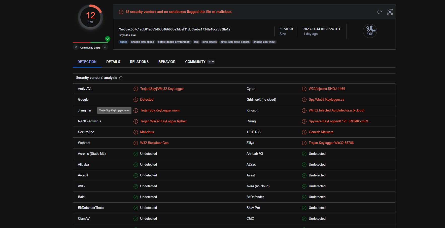This screenshot has height=228, width=445.
Task: Click the W32.Backdoor.Gen detection result
Action: pyautogui.click(x=154, y=143)
